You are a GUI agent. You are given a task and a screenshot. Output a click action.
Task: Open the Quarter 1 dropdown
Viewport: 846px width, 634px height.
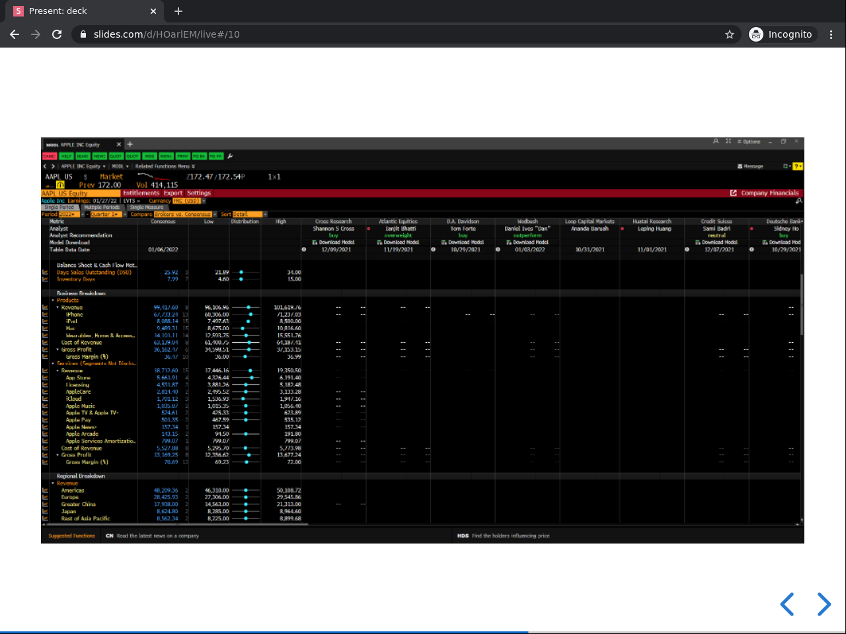108,215
